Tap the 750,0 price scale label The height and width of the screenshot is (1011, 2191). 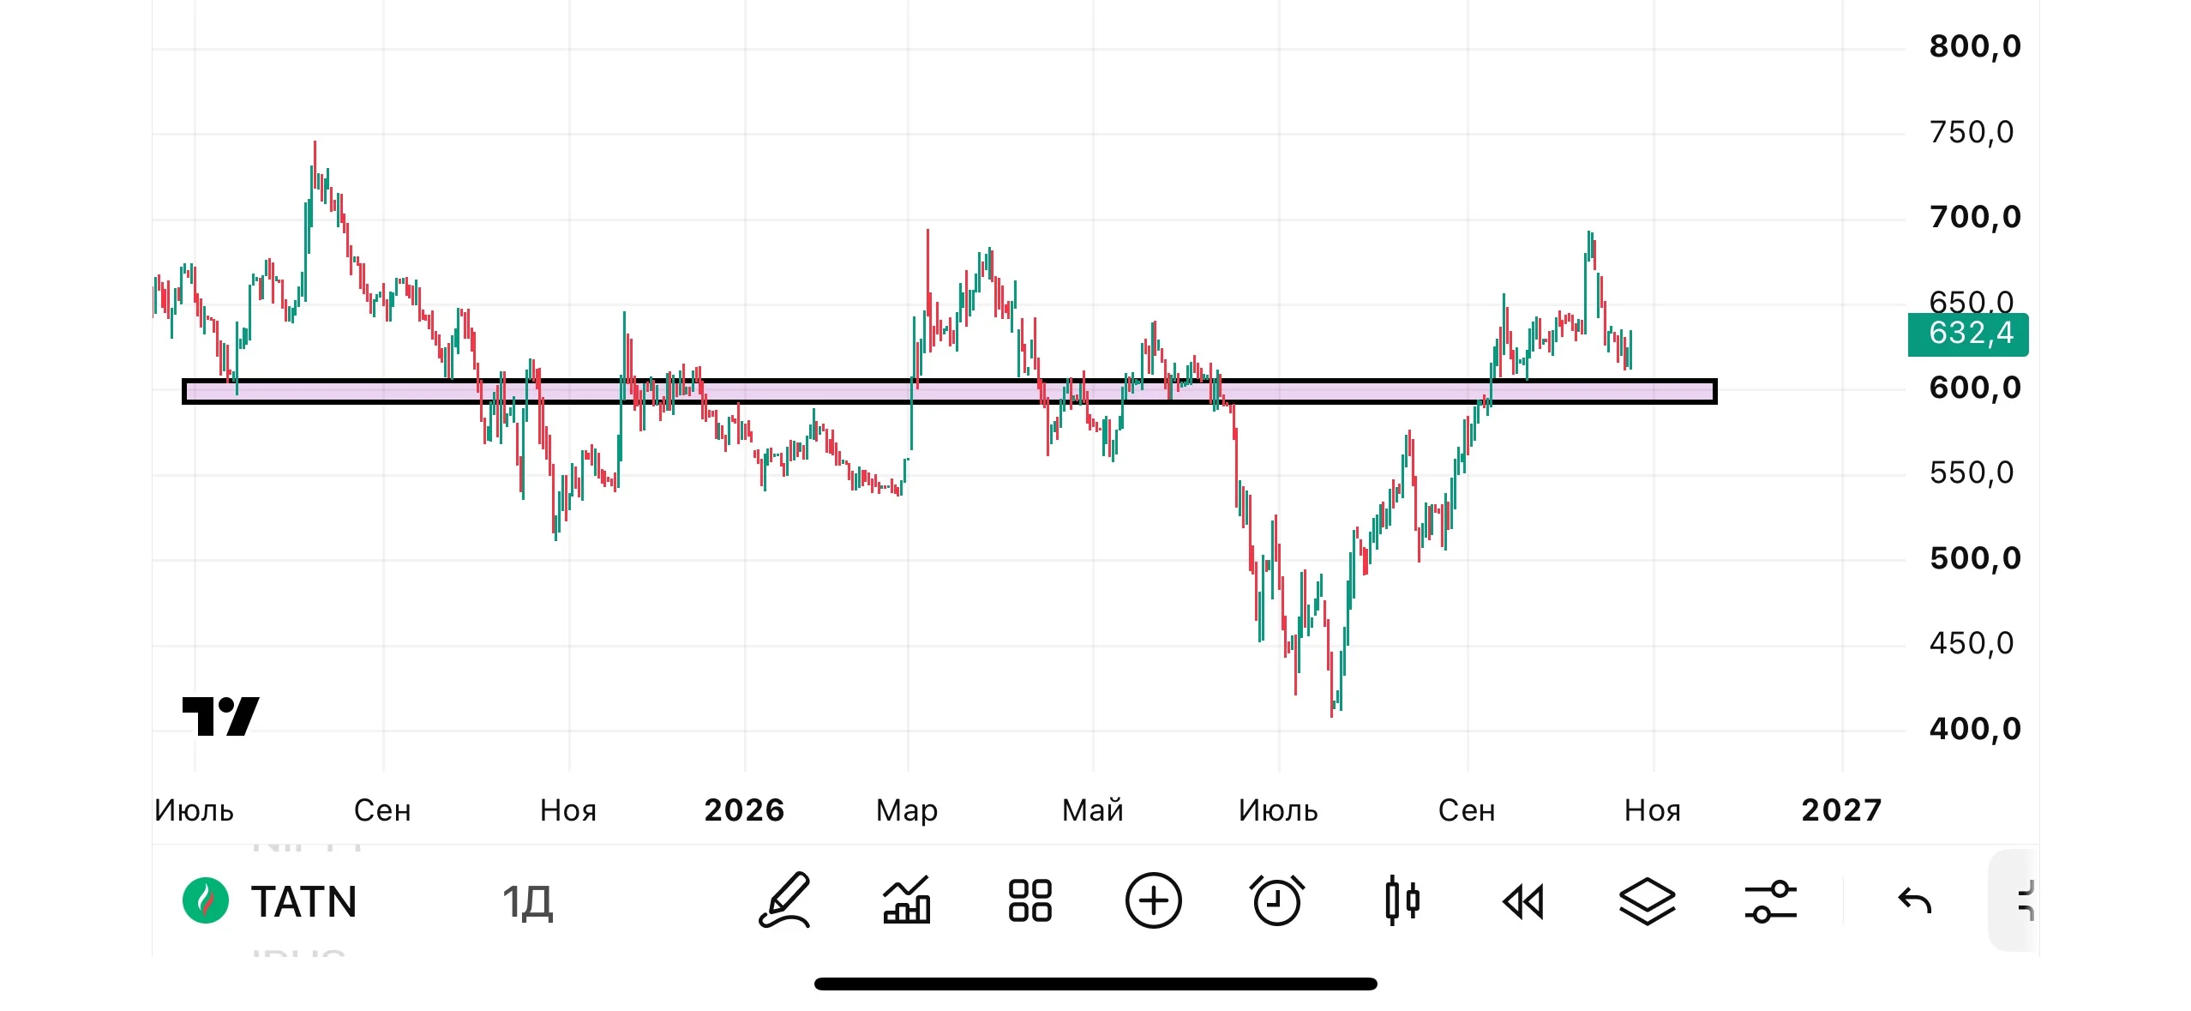click(x=1972, y=132)
